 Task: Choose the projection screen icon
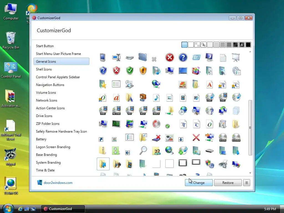point(236,58)
